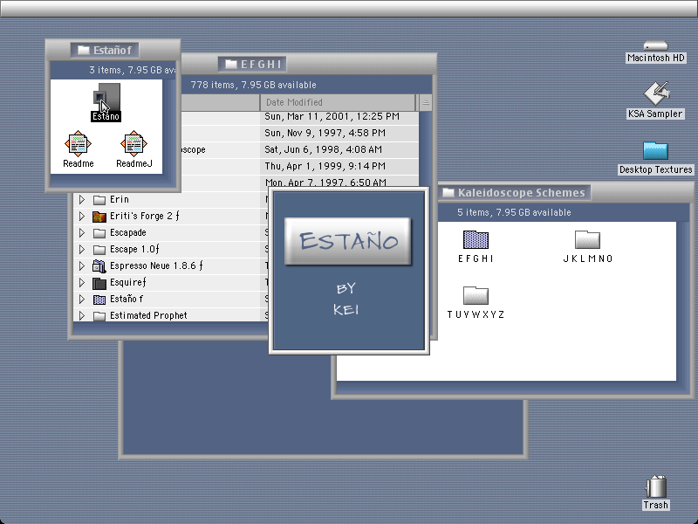Click the Kaleidoscope Schemes title bar folder icon
This screenshot has width=698, height=524.
448,192
